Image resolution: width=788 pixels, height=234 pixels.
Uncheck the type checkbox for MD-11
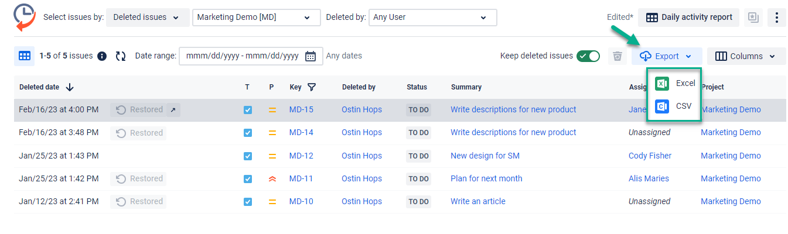[x=248, y=178]
